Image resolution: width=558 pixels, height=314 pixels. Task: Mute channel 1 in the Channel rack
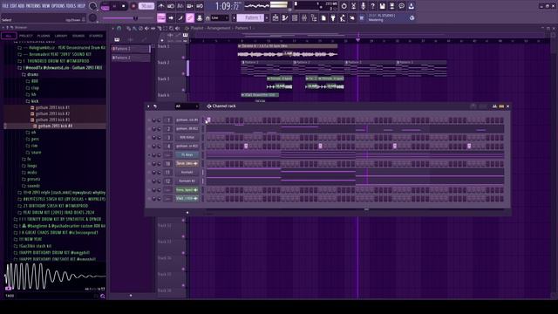149,120
